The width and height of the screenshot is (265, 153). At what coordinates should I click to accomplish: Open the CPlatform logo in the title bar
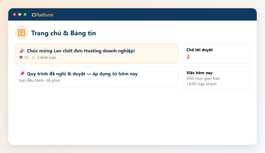click(x=42, y=15)
